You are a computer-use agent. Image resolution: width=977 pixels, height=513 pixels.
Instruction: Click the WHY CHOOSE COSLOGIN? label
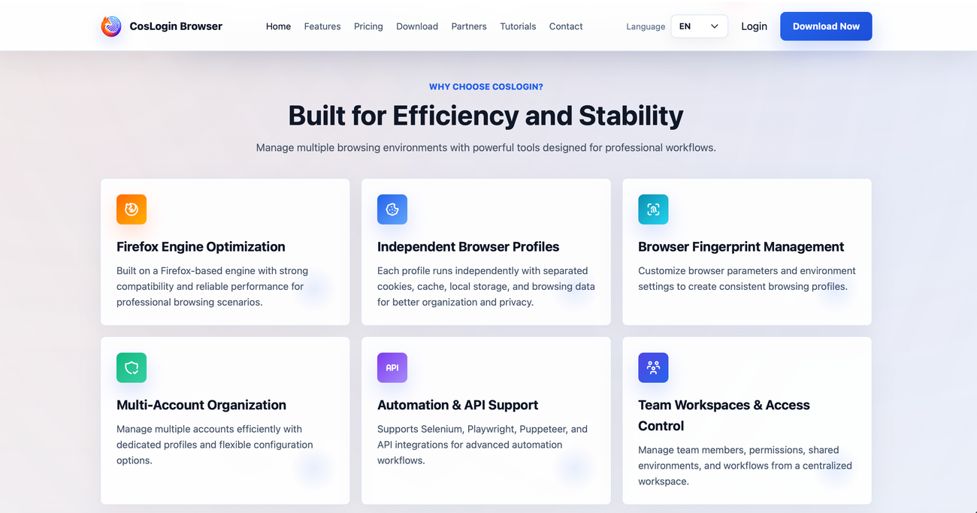click(486, 86)
